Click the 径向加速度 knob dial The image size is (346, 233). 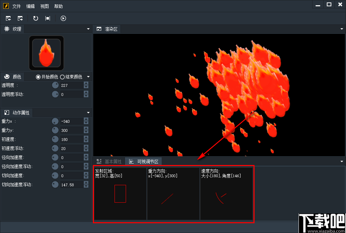point(55,157)
